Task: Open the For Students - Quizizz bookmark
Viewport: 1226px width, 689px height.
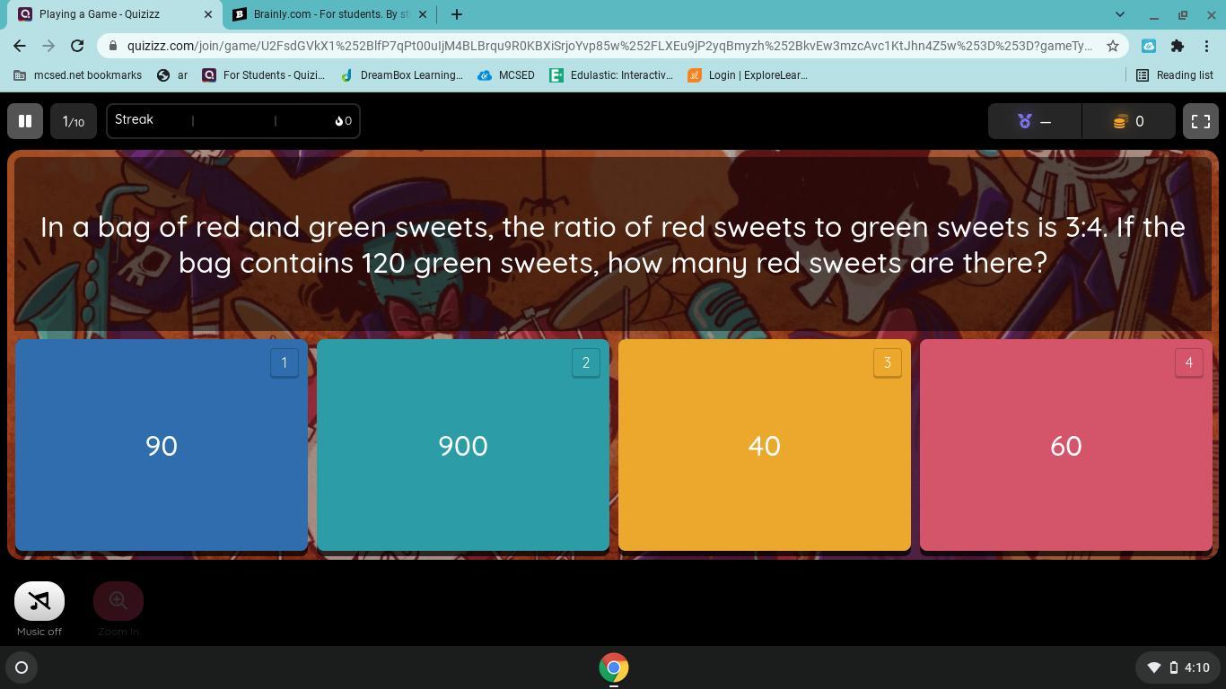Action: click(264, 75)
